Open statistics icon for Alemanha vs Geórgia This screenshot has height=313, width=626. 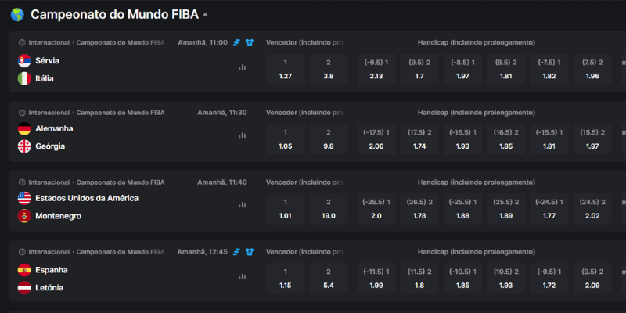click(242, 136)
